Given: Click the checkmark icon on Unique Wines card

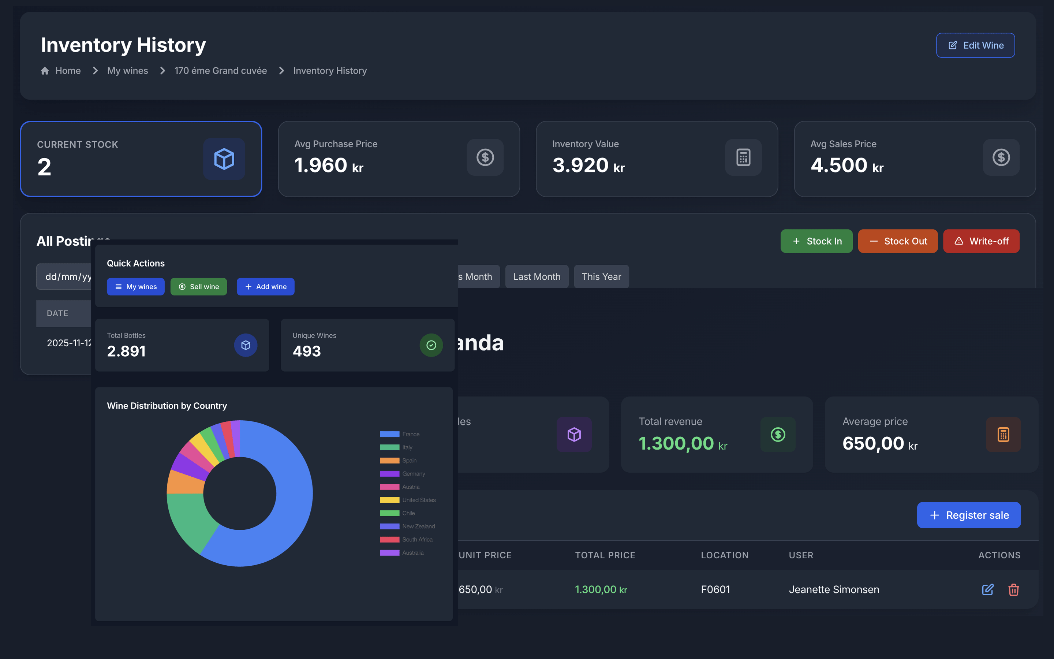Looking at the screenshot, I should (x=431, y=345).
